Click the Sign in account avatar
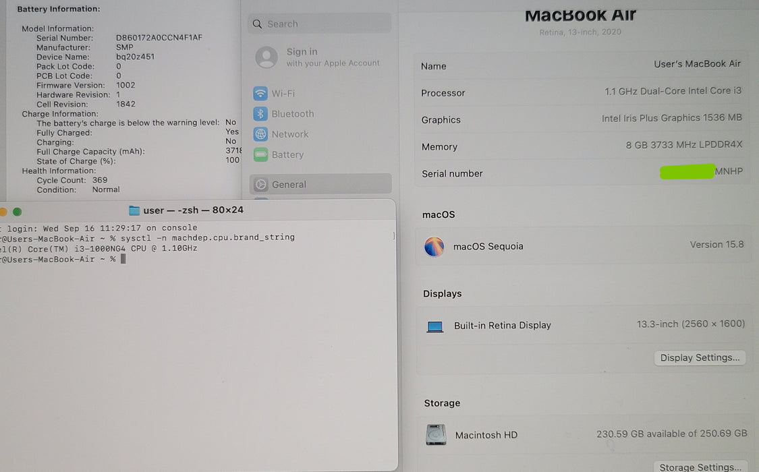This screenshot has height=472, width=759. (266, 57)
